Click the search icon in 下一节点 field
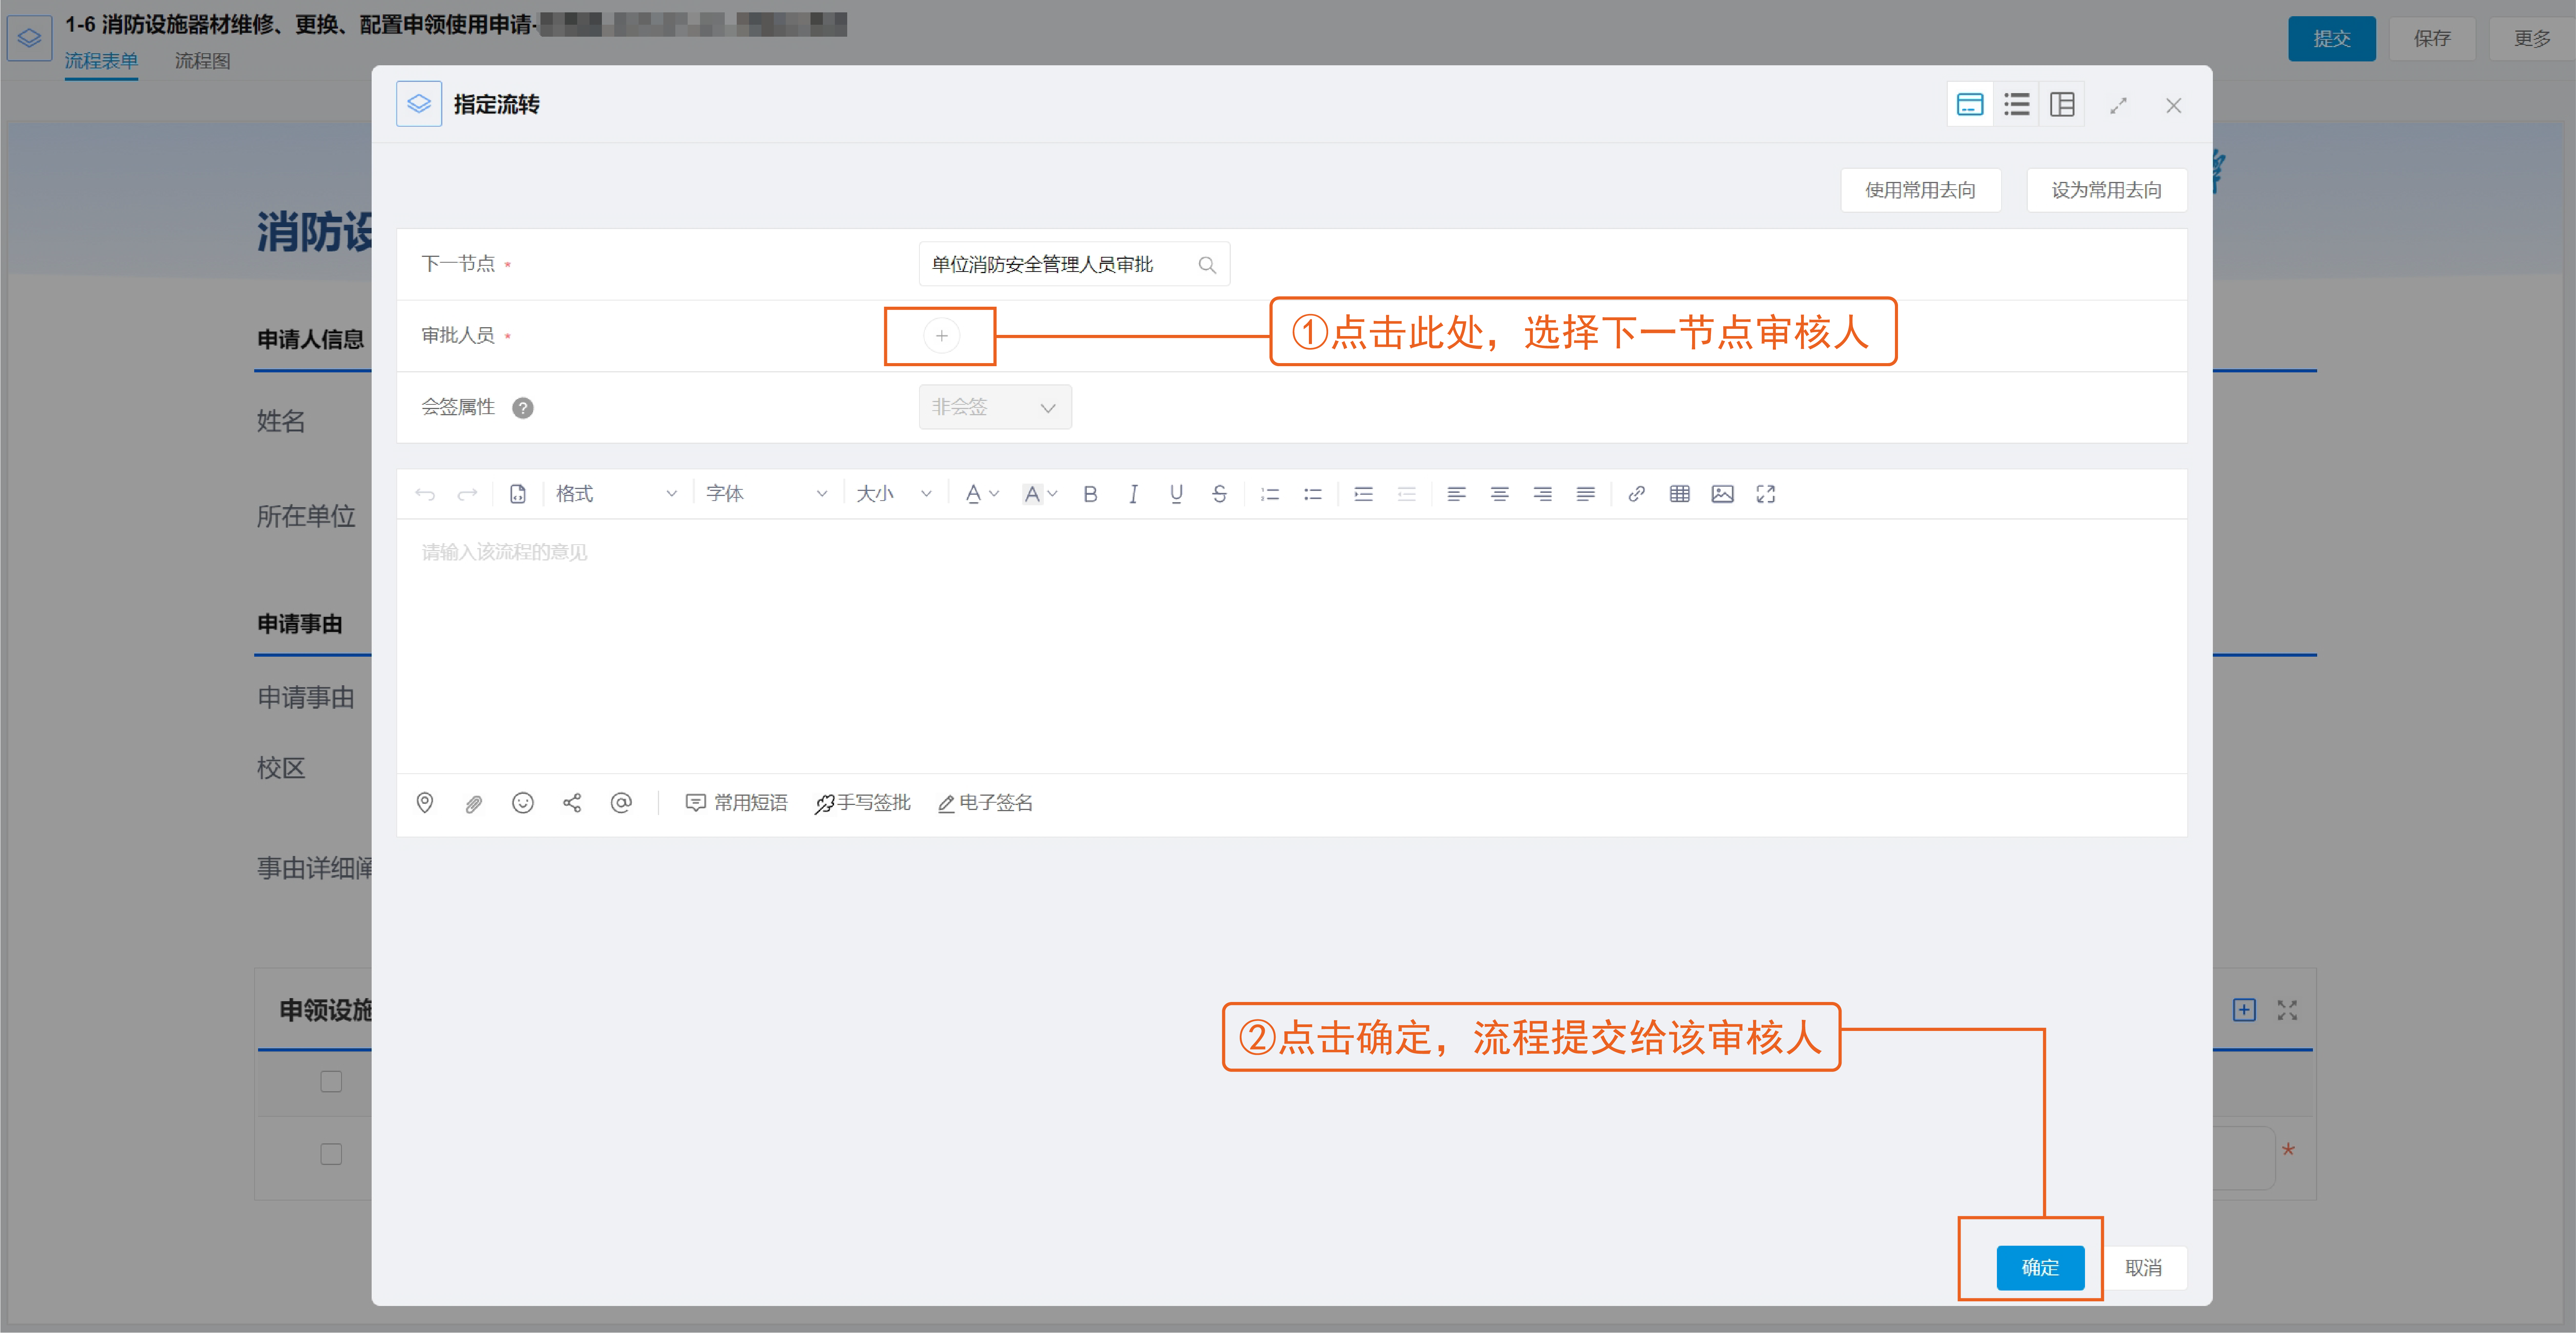The width and height of the screenshot is (2576, 1333). (x=1207, y=265)
